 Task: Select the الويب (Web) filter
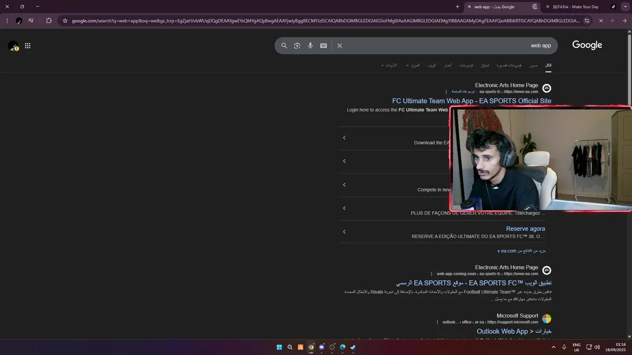click(x=432, y=65)
